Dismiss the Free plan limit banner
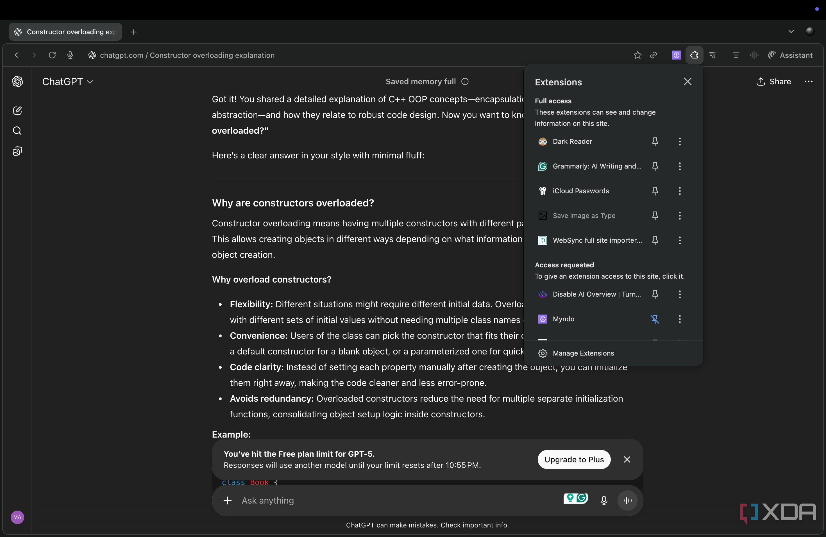The width and height of the screenshot is (826, 537). point(627,459)
